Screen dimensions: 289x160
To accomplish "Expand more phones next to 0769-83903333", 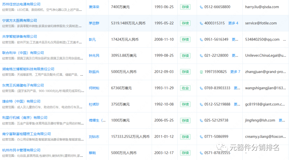I will click(x=237, y=88).
